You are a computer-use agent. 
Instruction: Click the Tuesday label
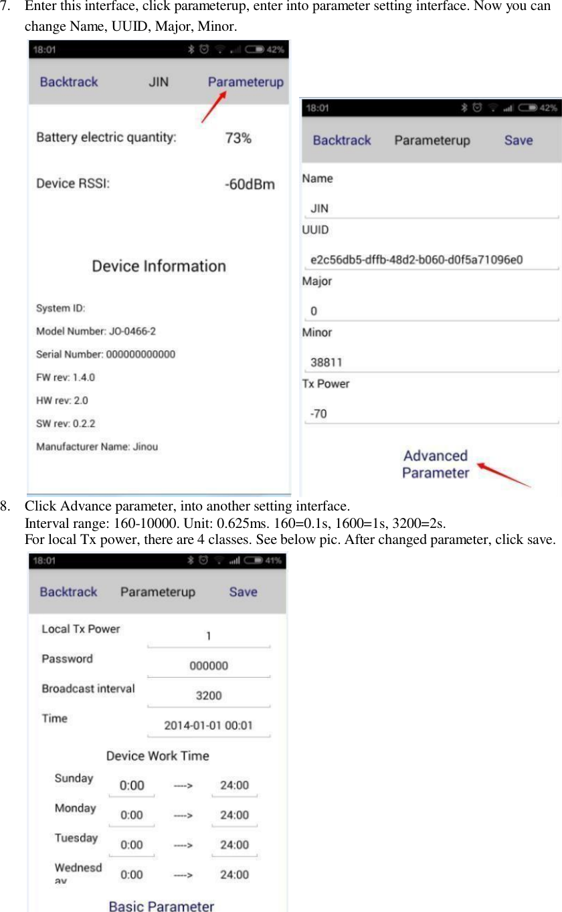(76, 838)
